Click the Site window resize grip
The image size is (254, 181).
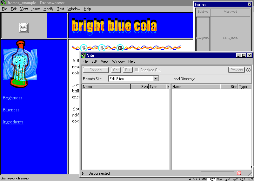coord(250,174)
